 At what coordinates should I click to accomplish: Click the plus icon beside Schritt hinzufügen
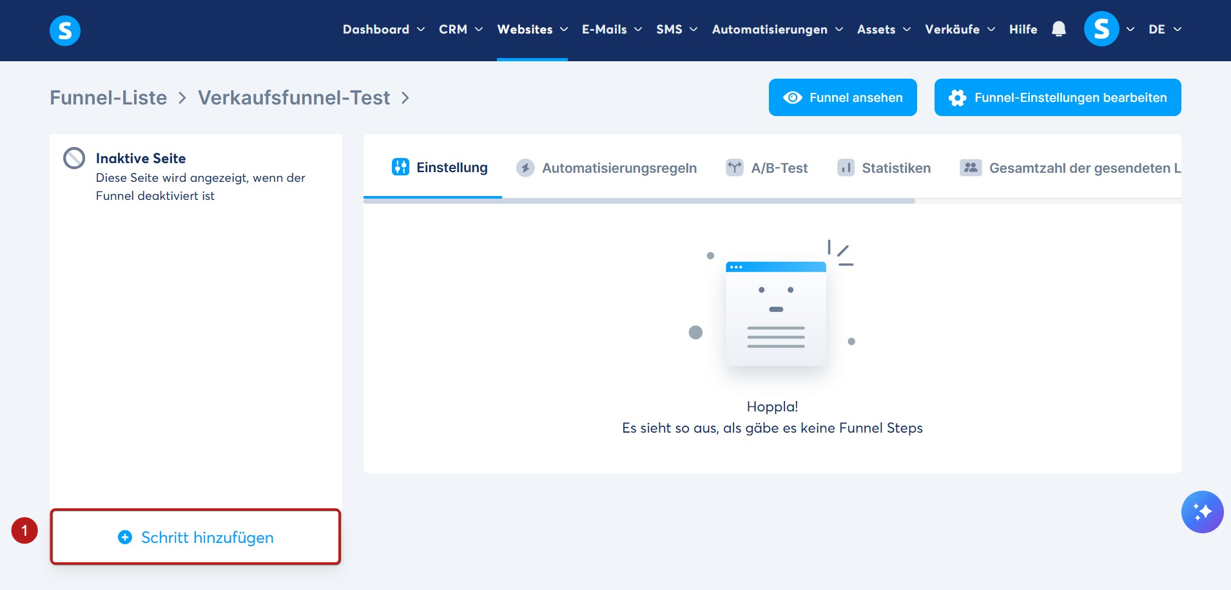[x=125, y=537]
